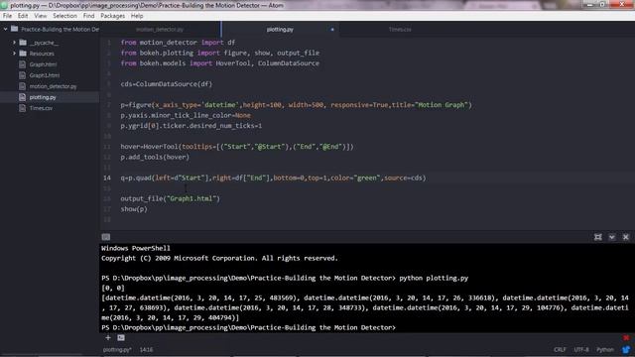This screenshot has width=635, height=357.
Task: Hide the terminal panel with down chevron
Action: [612, 237]
